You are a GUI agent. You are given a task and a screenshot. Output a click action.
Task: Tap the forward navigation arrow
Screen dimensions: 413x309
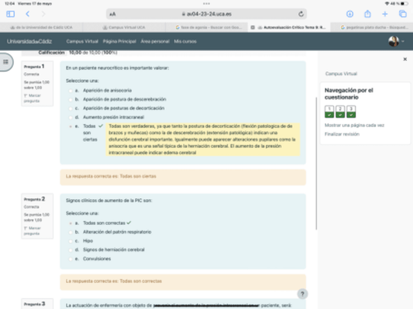pyautogui.click(x=43, y=14)
